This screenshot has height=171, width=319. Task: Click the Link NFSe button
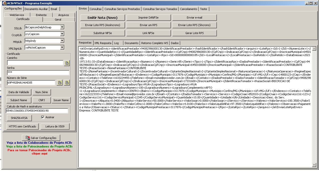[x=148, y=33]
